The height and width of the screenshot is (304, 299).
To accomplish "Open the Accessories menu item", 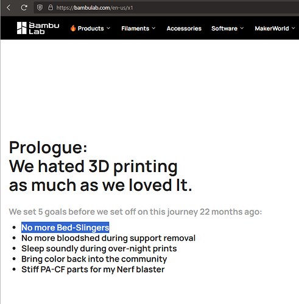I will tap(184, 29).
